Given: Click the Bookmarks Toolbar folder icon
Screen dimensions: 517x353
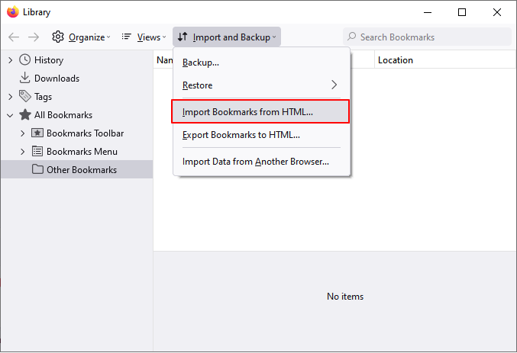Looking at the screenshot, I should coord(37,133).
